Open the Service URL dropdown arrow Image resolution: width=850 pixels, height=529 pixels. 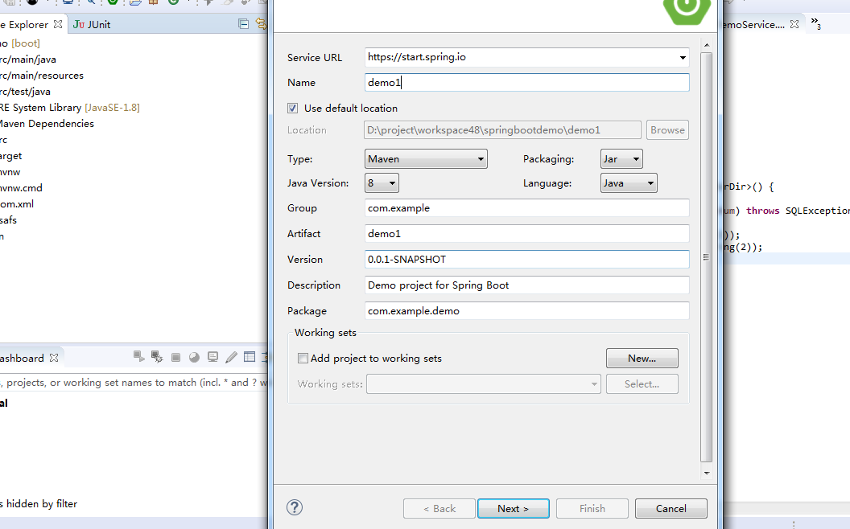click(683, 57)
